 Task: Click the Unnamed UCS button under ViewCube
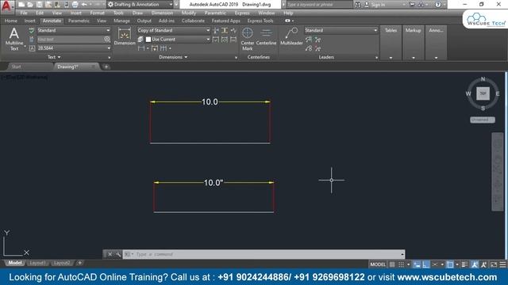click(x=483, y=120)
